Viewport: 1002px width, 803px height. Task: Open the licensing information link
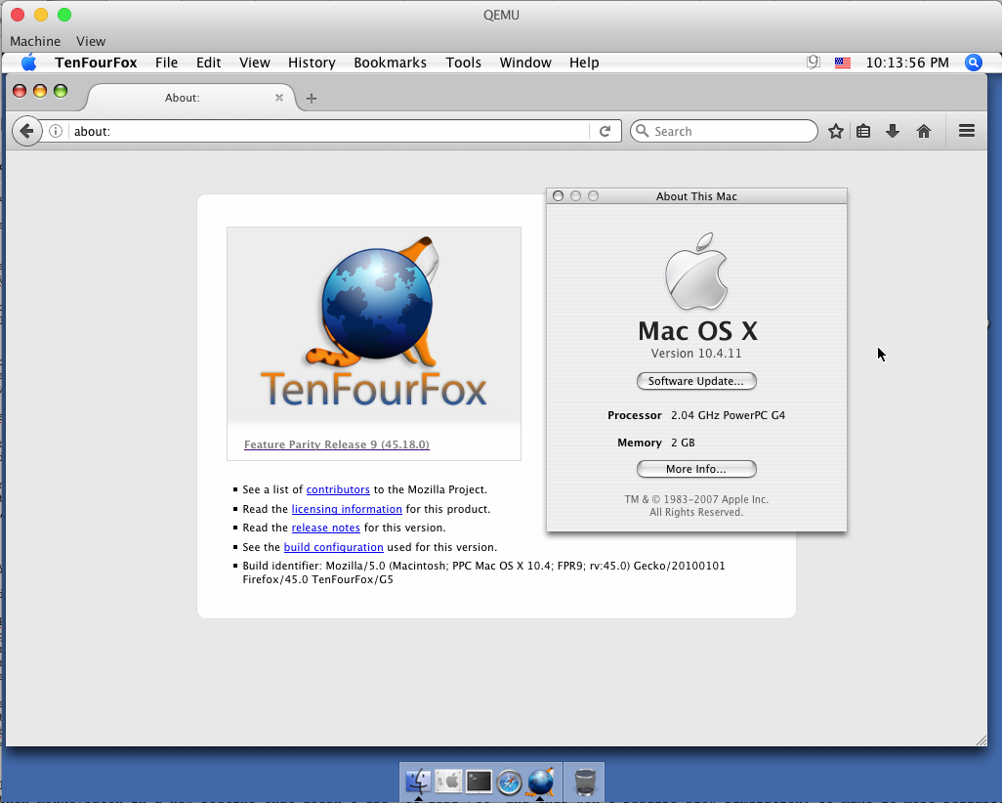347,509
